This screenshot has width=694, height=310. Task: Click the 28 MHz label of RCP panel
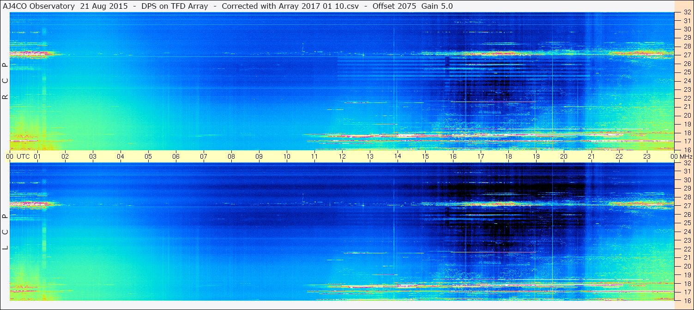(687, 46)
